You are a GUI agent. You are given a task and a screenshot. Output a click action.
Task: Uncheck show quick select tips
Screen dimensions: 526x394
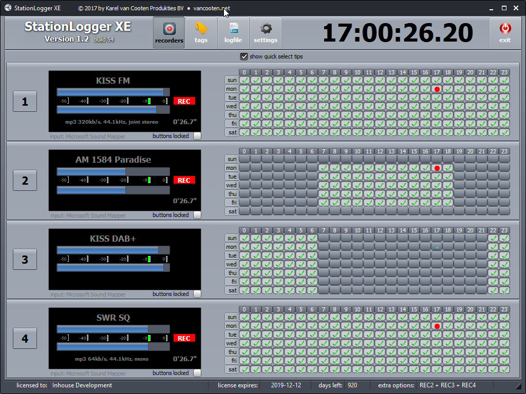244,56
